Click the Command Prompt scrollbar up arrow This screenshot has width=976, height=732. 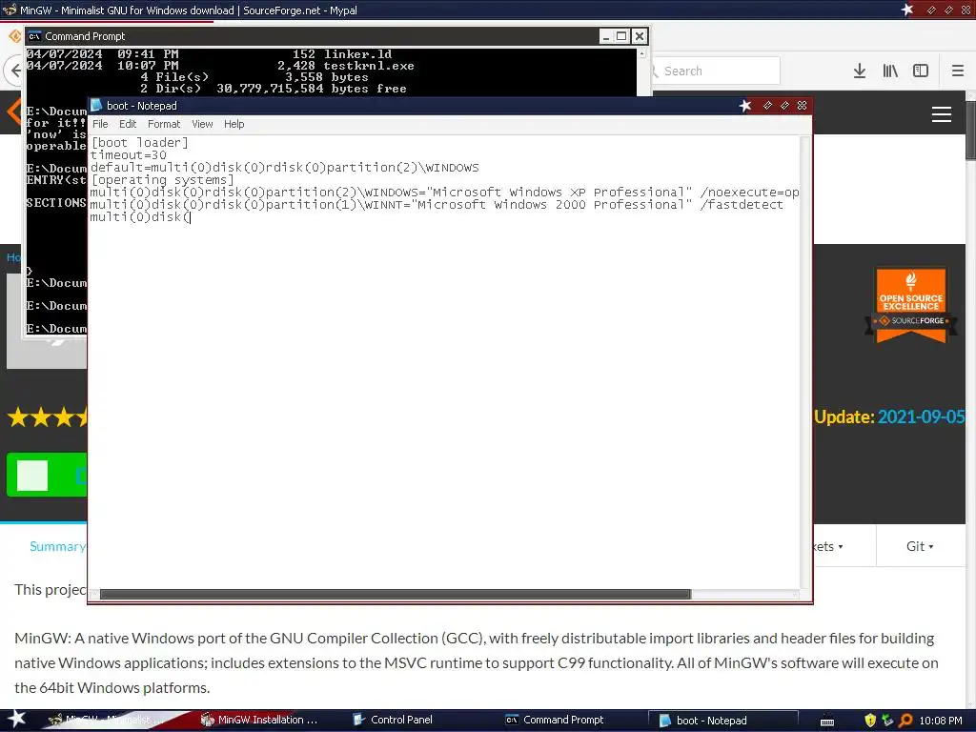point(641,53)
